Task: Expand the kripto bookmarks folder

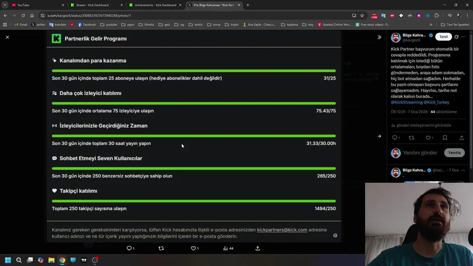Action: click(x=231, y=25)
